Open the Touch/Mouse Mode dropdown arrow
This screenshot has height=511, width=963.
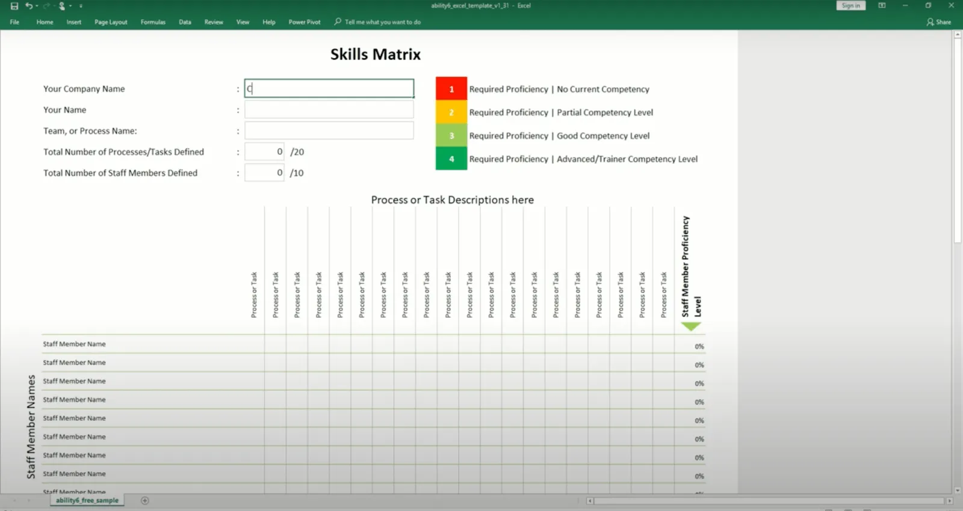click(x=70, y=6)
